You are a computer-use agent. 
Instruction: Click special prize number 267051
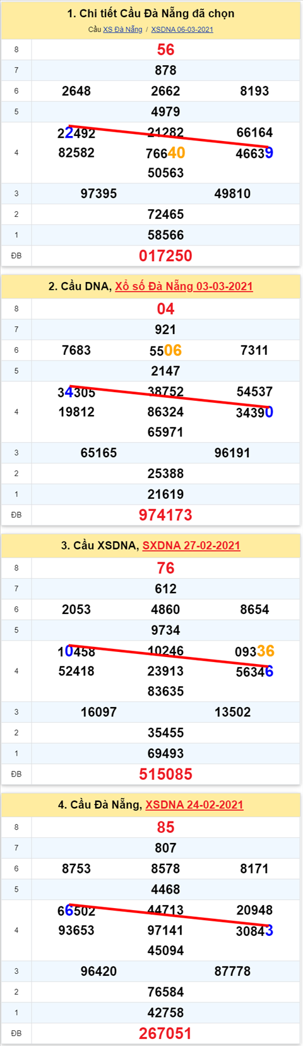point(165,1034)
